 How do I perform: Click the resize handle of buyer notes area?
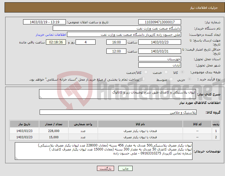pyautogui.click(x=17, y=158)
